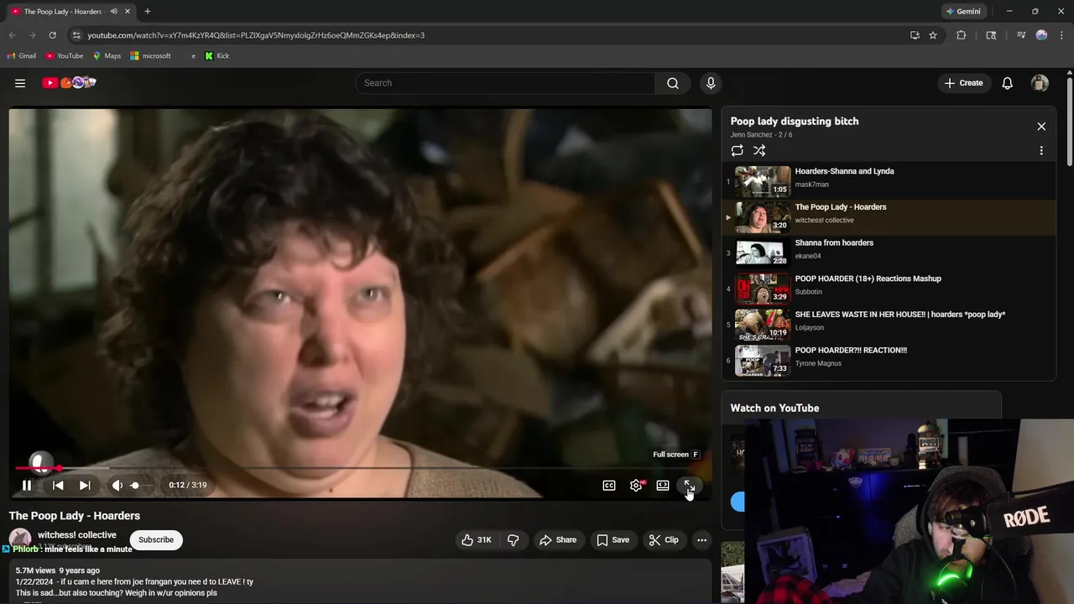Open the Chrome extensions puzzle icon

pyautogui.click(x=962, y=35)
